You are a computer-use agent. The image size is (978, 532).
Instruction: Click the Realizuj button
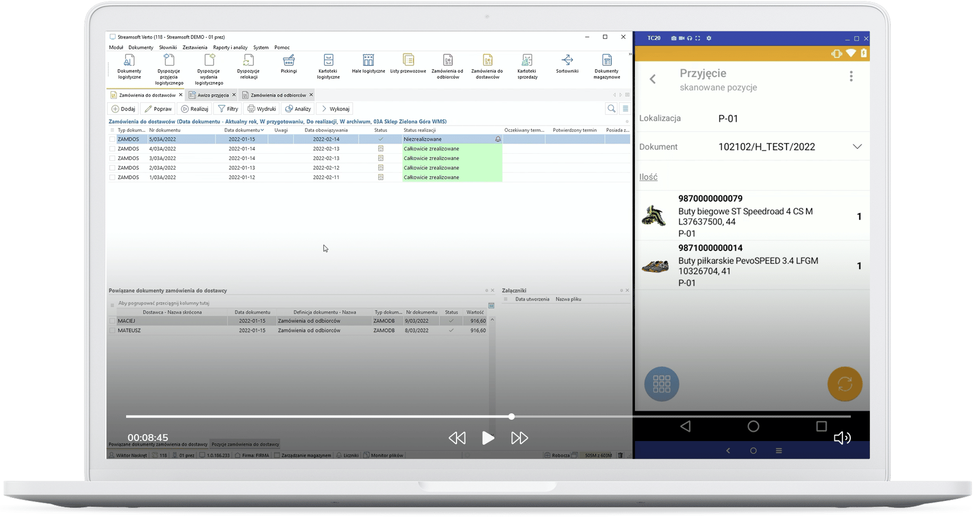pos(194,109)
